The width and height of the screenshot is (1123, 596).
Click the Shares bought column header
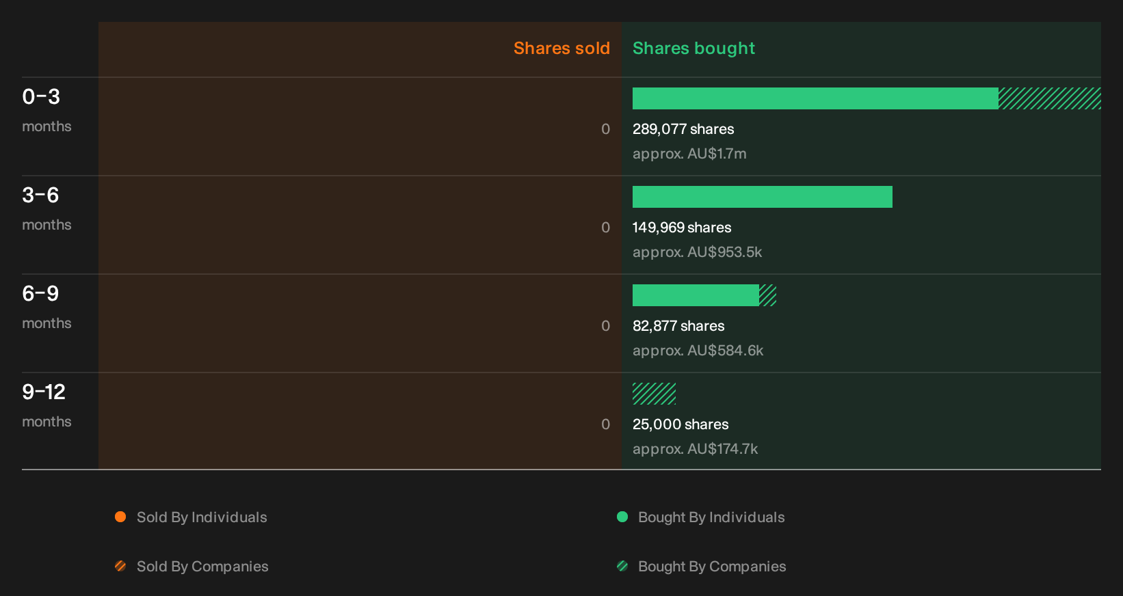[x=693, y=49]
